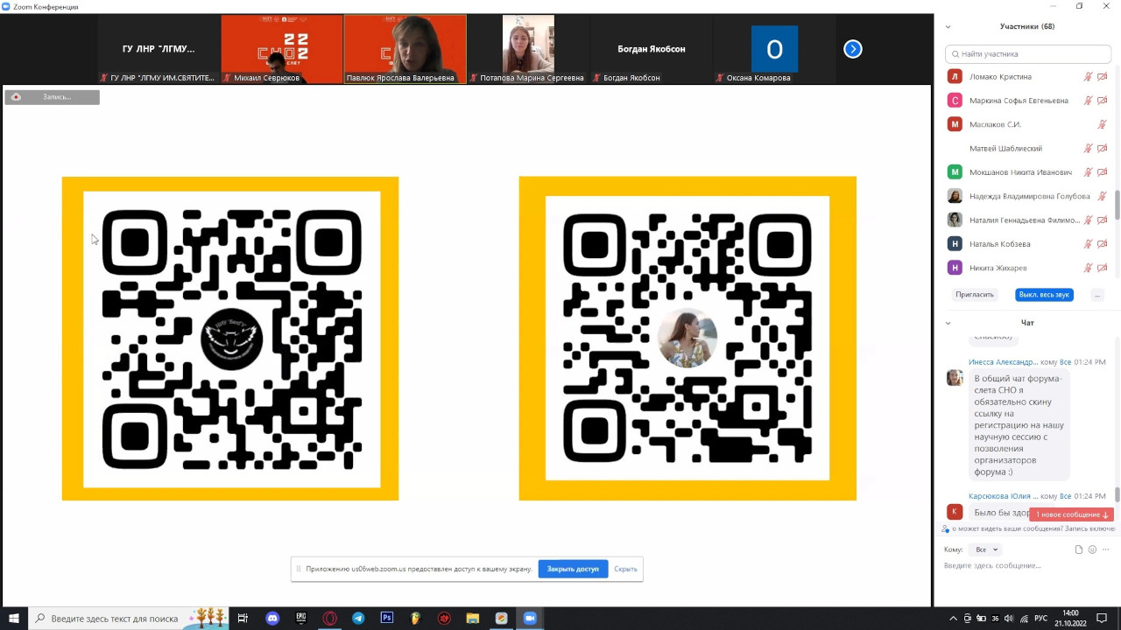
Task: Open more chat options menu
Action: point(1106,549)
